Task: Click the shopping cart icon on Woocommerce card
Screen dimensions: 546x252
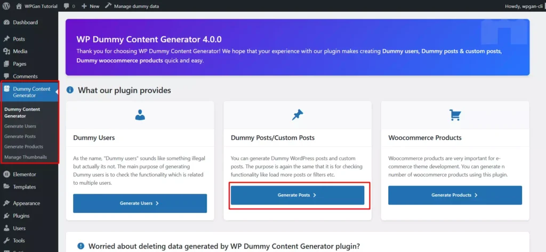Action: click(x=455, y=115)
